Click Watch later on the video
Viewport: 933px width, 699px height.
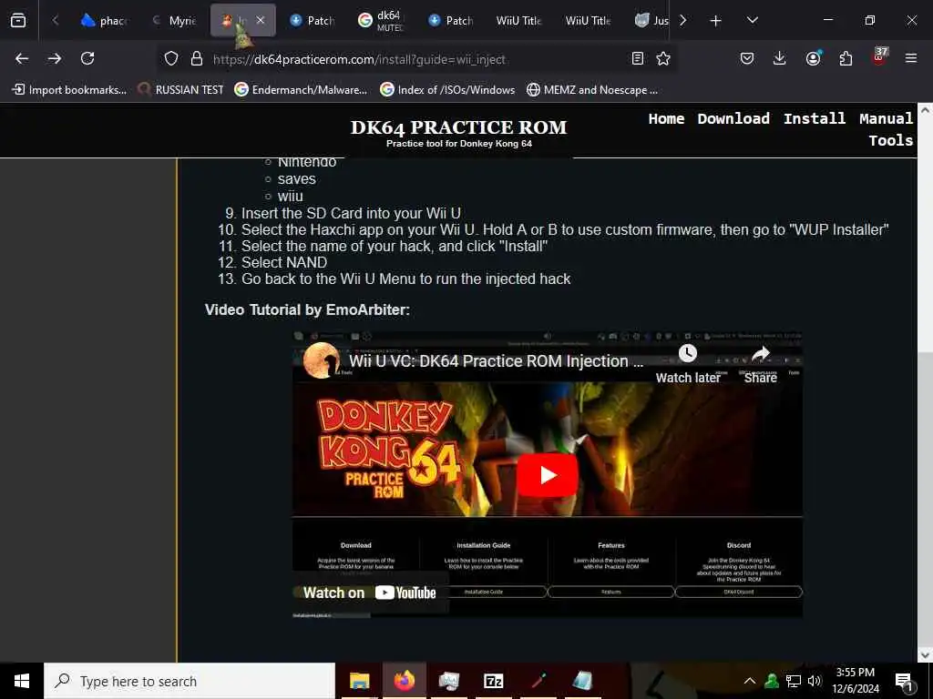click(x=688, y=364)
